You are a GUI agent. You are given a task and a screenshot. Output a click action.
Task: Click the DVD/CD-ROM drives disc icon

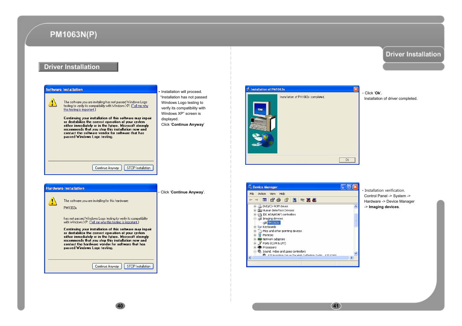pyautogui.click(x=260, y=206)
